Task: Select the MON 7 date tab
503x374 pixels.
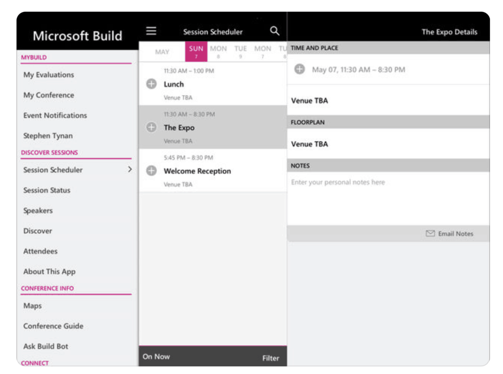Action: click(262, 51)
